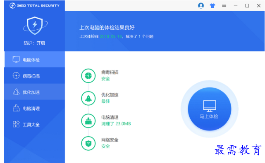Open 电脑清理 from the sidebar
The height and width of the screenshot is (163, 265).
point(34,108)
